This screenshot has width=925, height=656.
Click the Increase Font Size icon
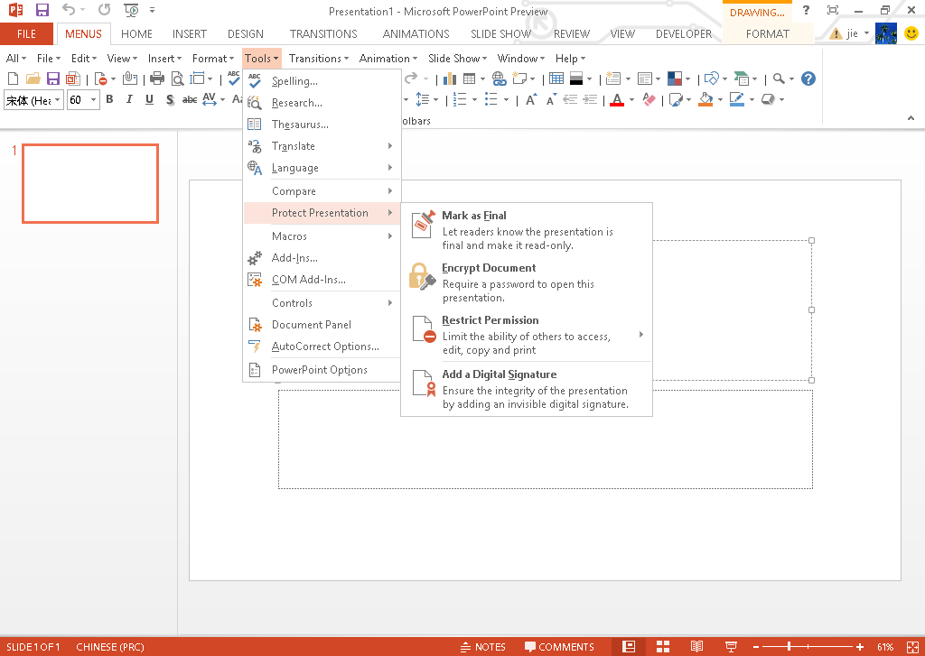coord(531,99)
